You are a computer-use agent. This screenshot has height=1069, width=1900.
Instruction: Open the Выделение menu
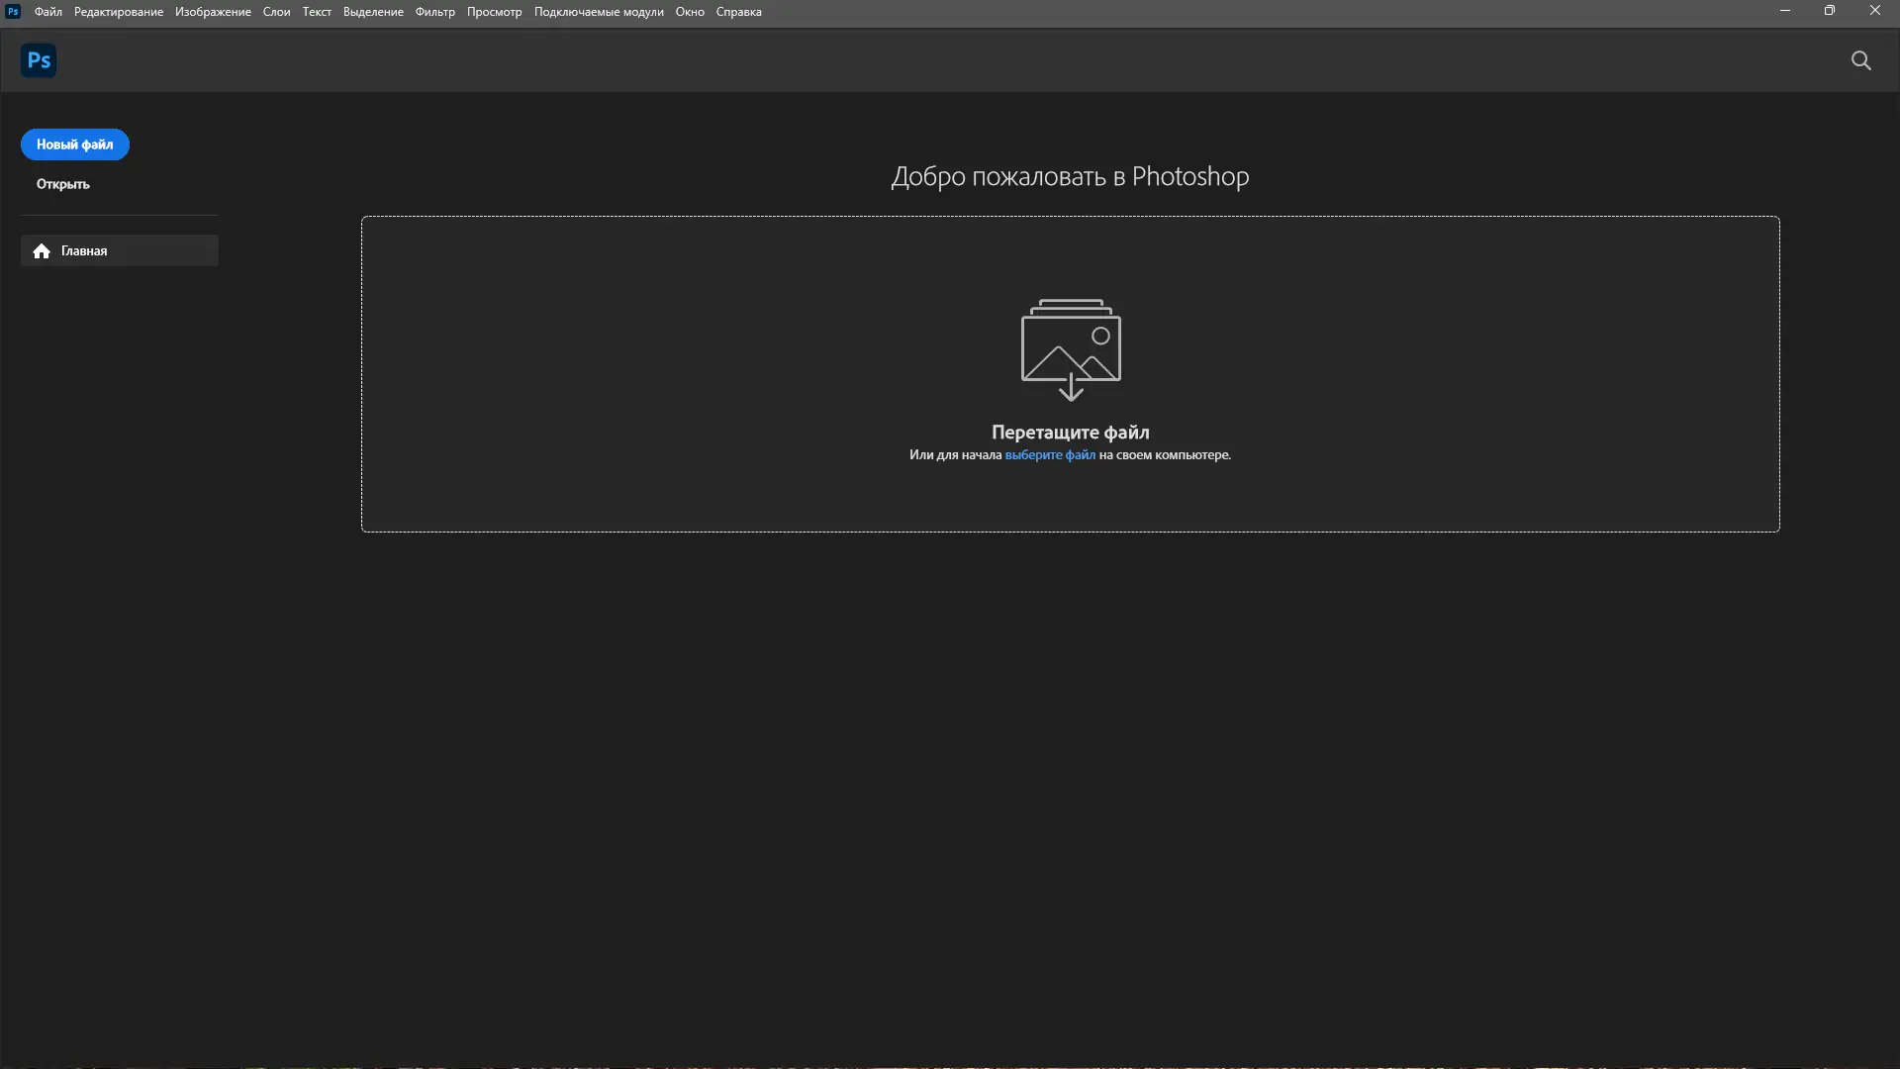372,11
